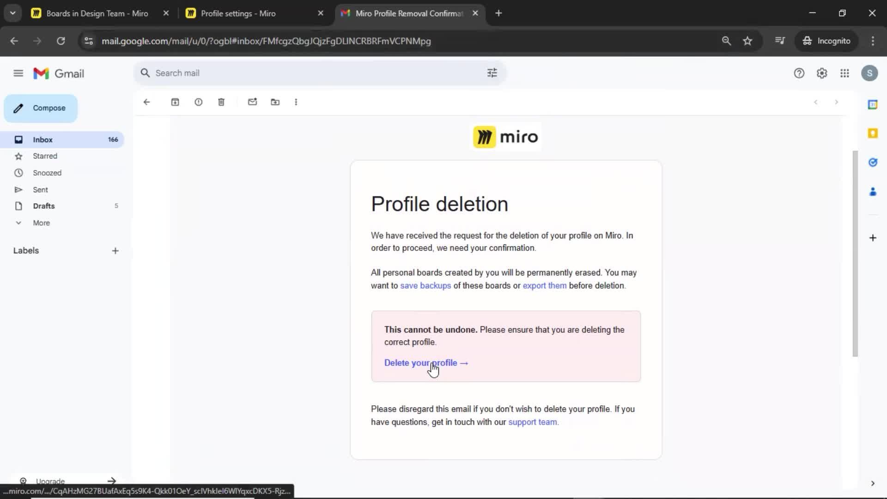The width and height of the screenshot is (887, 499).
Task: Switch to Profile settings Miro tab
Action: click(x=238, y=13)
